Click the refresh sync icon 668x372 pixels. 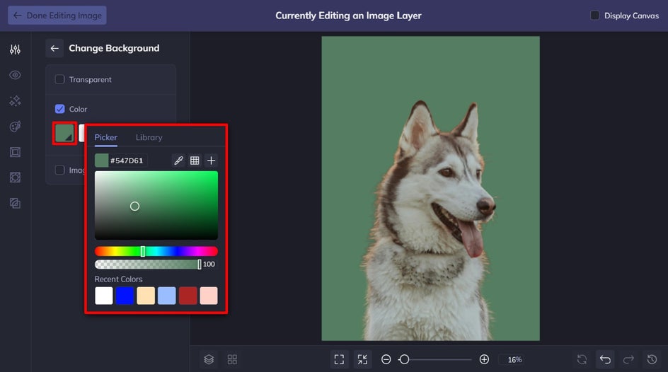582,360
